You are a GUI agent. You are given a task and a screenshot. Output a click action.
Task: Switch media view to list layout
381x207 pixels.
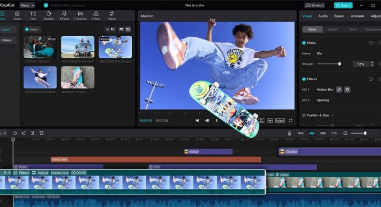click(121, 29)
